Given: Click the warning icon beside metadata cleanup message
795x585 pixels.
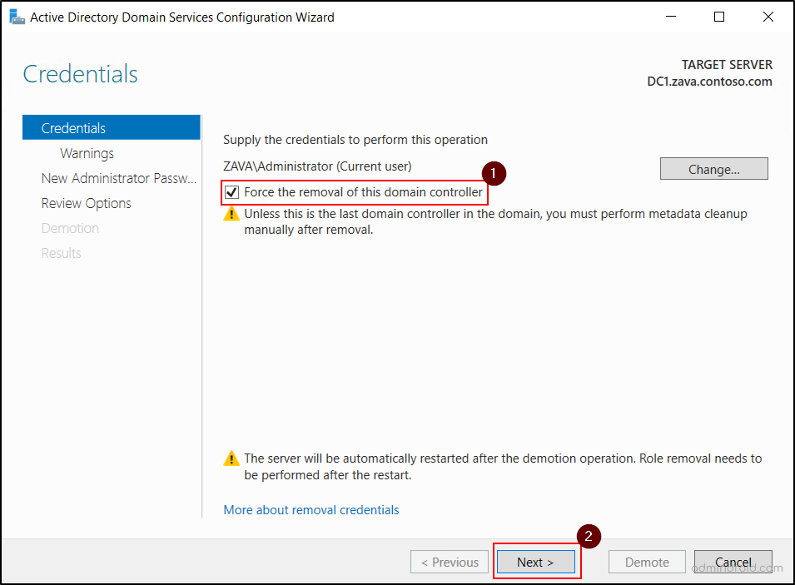Looking at the screenshot, I should point(231,214).
